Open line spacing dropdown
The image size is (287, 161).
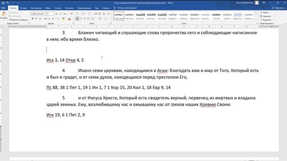tap(94, 19)
